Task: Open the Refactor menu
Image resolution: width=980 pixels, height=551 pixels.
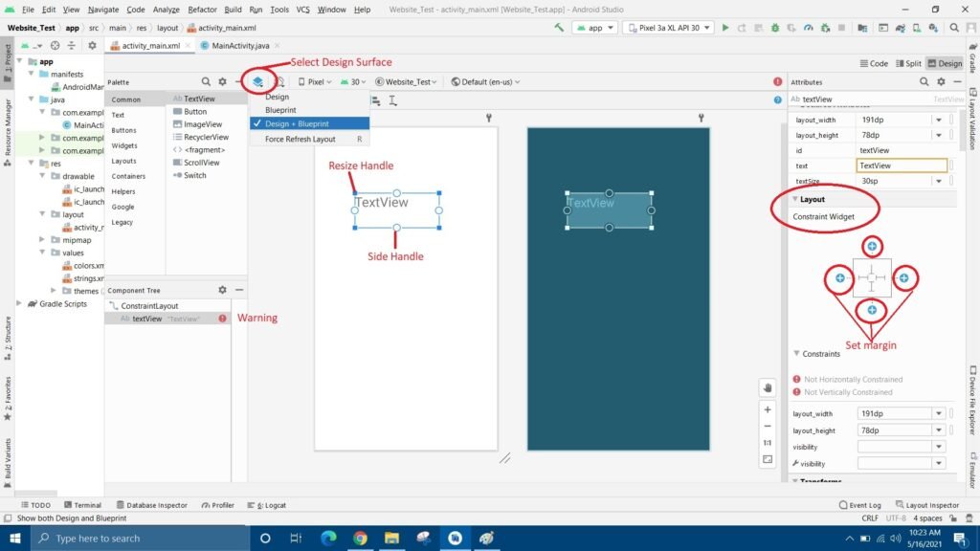Action: (202, 10)
